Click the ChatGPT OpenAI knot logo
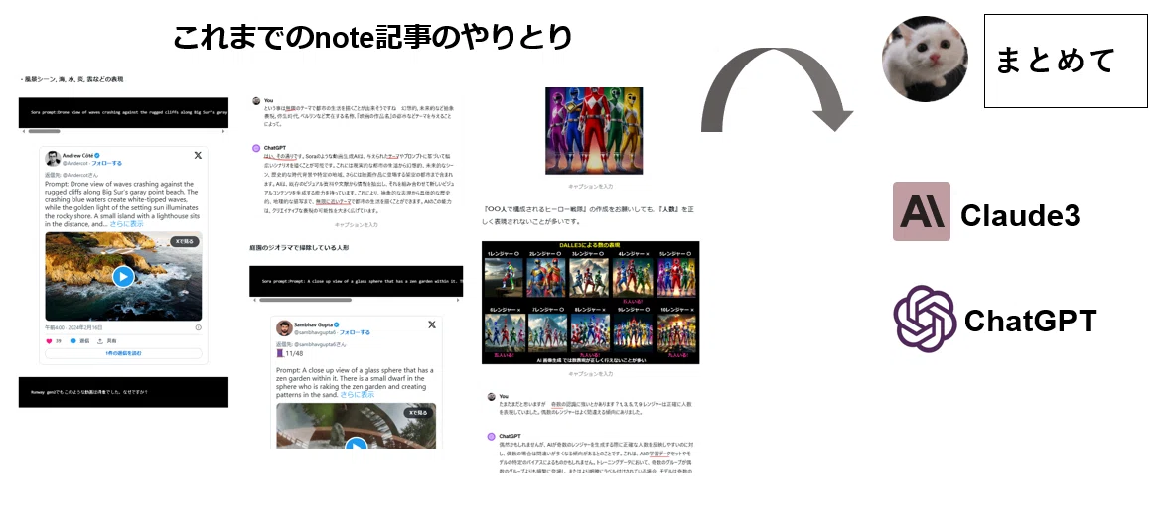Screen dimensions: 1168x519 pyautogui.click(x=925, y=318)
